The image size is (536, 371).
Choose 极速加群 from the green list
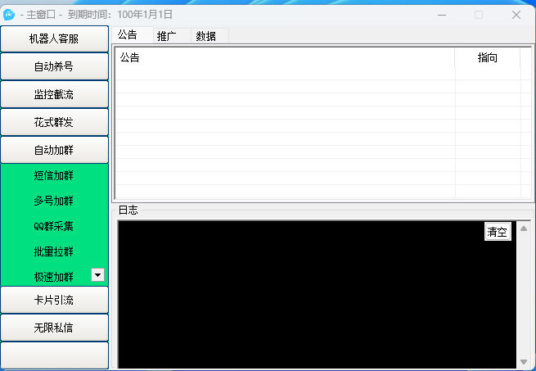coord(54,277)
